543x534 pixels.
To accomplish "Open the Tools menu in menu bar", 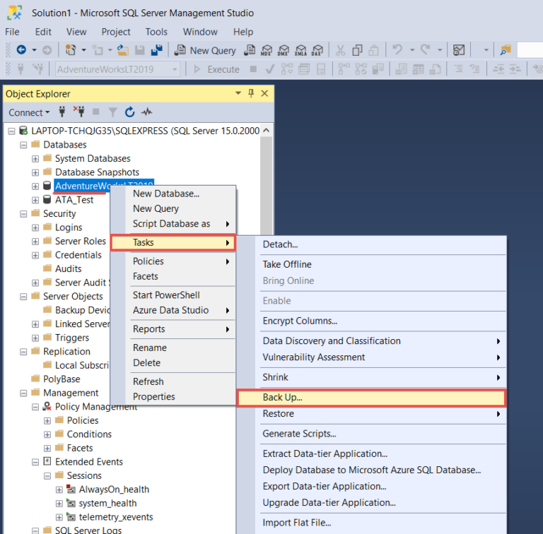I will point(156,32).
